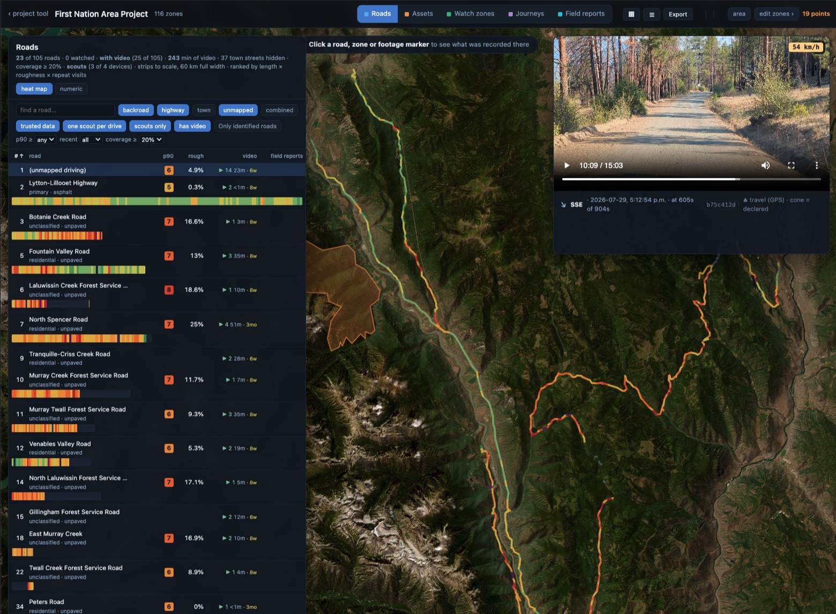Screen dimensions: 836x614
Task: Click the SSE direction arrow icon
Action: coord(563,204)
